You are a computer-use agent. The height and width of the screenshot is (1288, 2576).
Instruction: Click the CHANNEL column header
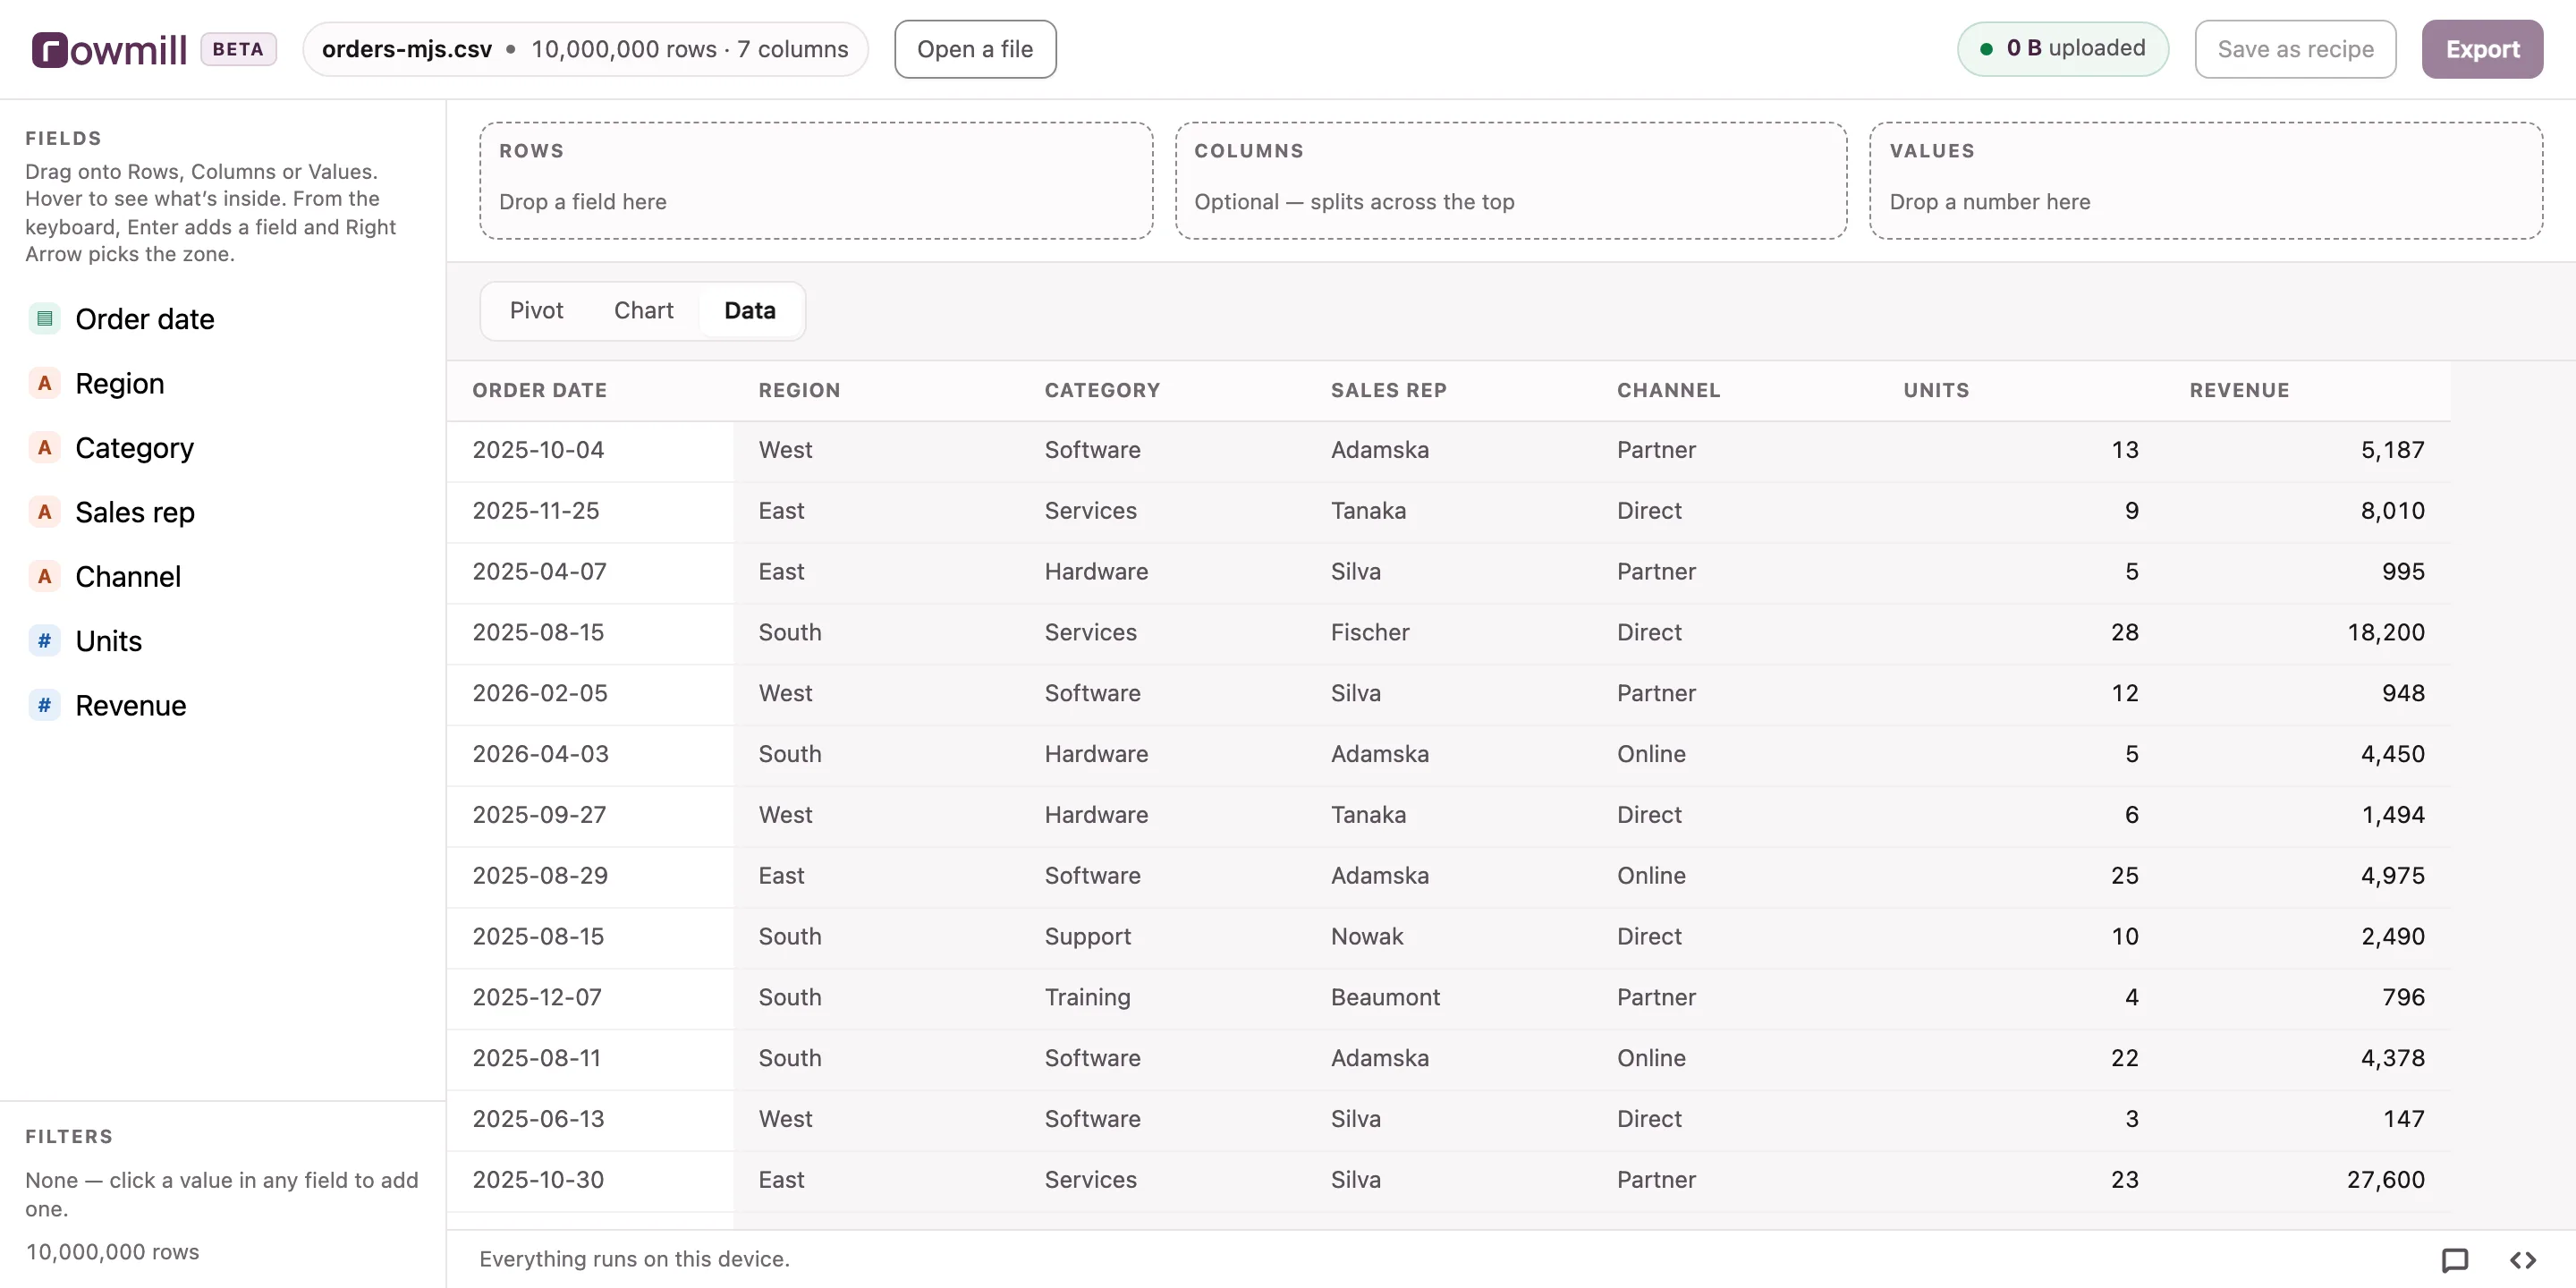1668,391
